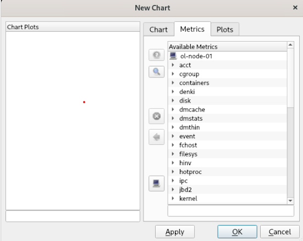Click the add metric left-arrow icon
Image resolution: width=303 pixels, height=241 pixels.
click(156, 137)
